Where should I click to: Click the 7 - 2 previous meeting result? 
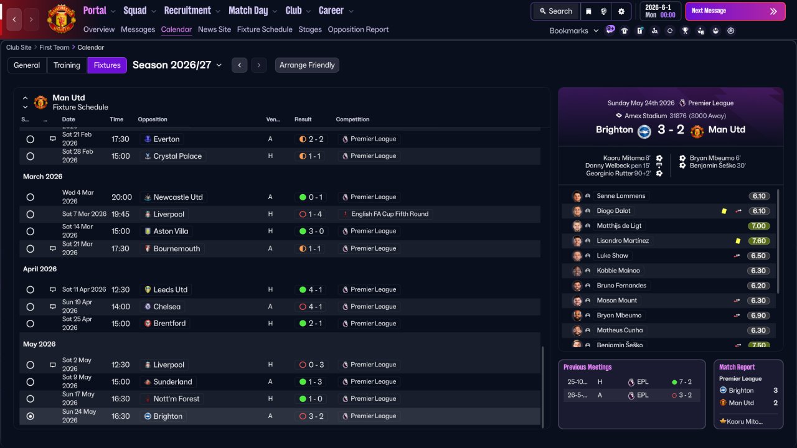point(682,382)
